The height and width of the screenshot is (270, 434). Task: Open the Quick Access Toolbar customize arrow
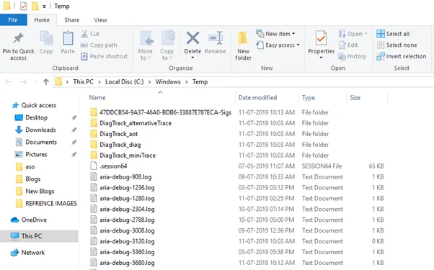pyautogui.click(x=44, y=6)
